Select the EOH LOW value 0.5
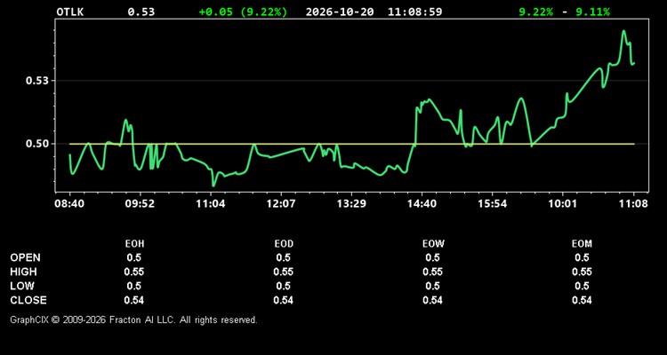The width and height of the screenshot is (667, 355). coord(134,286)
